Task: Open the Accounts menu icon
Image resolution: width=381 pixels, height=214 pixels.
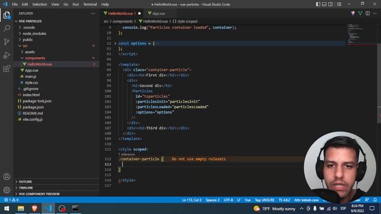Action: point(7,177)
